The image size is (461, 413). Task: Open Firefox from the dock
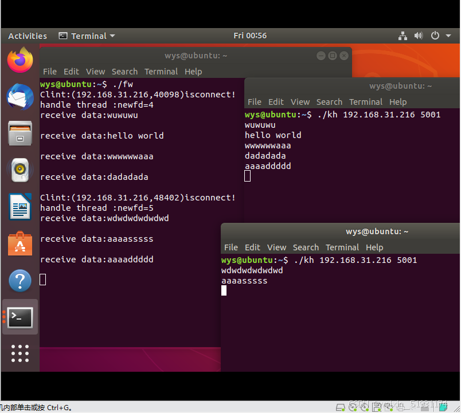[20, 60]
